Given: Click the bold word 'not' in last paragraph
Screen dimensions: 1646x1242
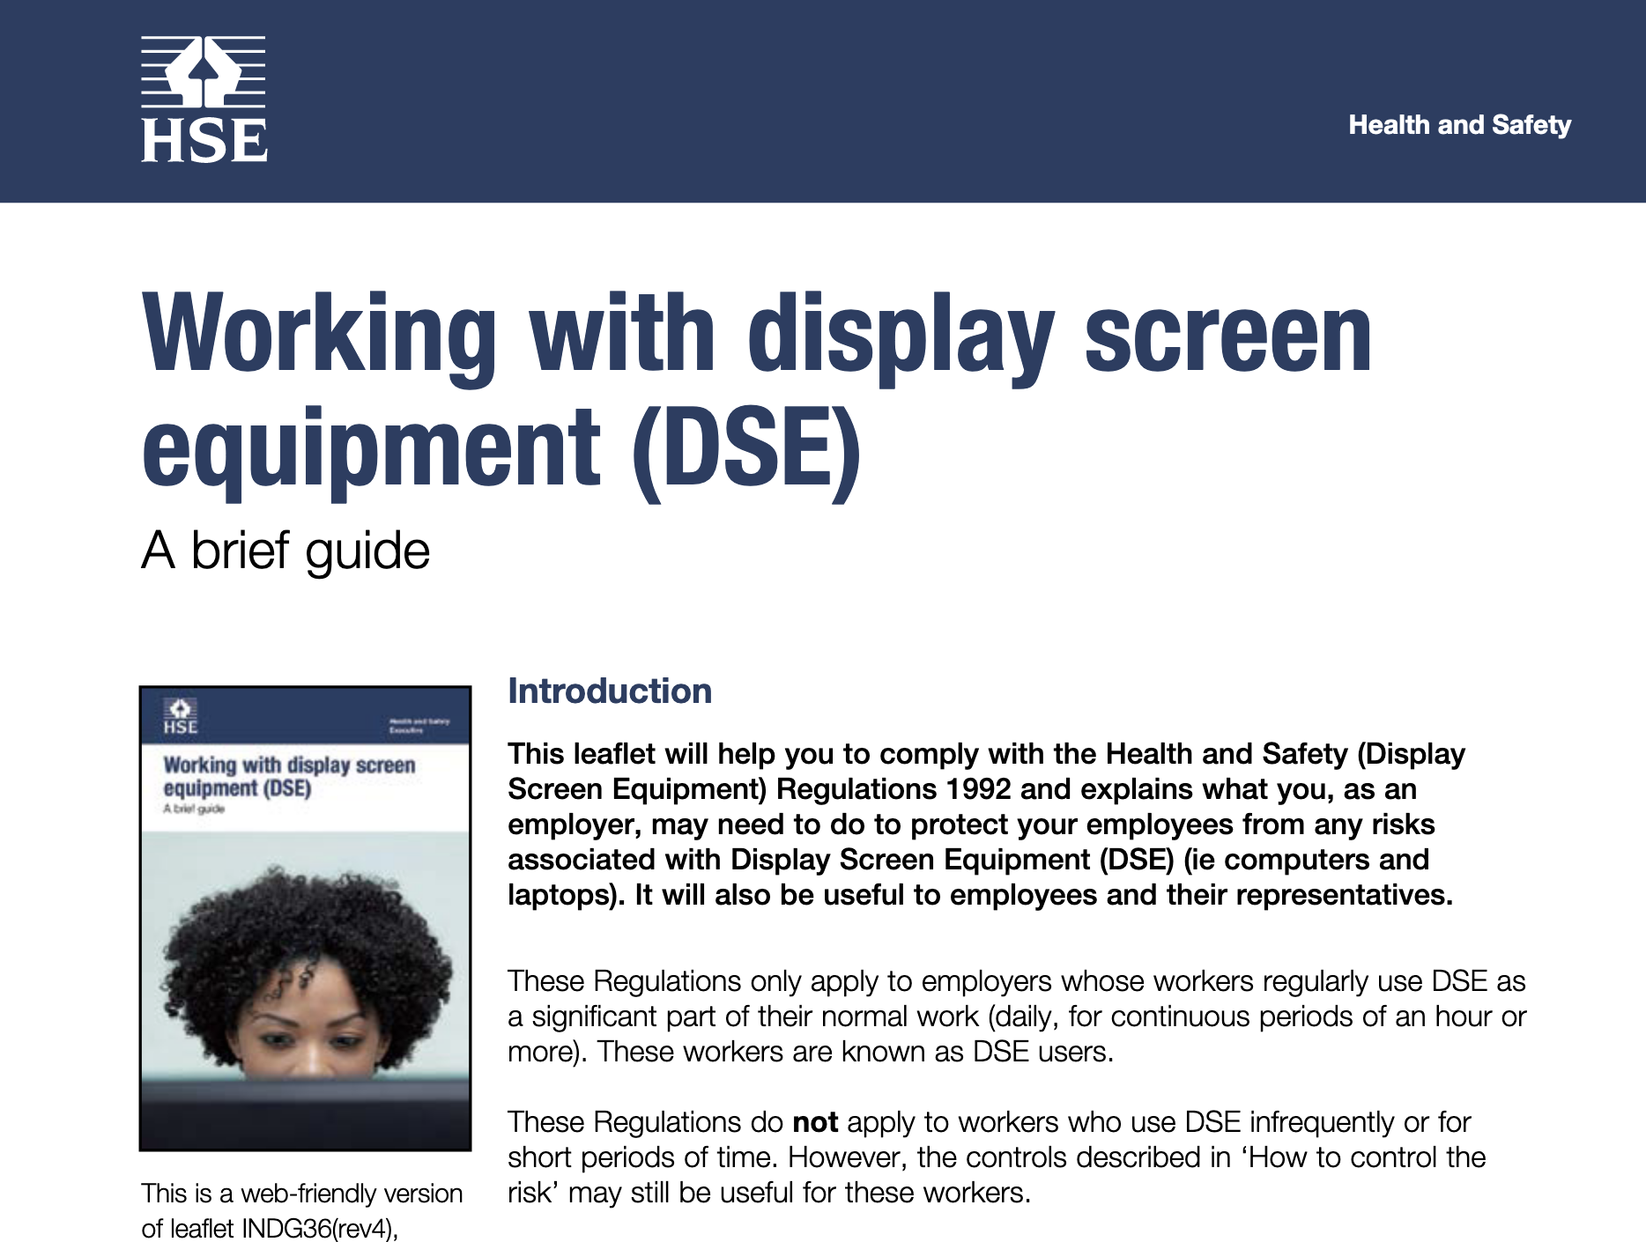Looking at the screenshot, I should tap(815, 1122).
